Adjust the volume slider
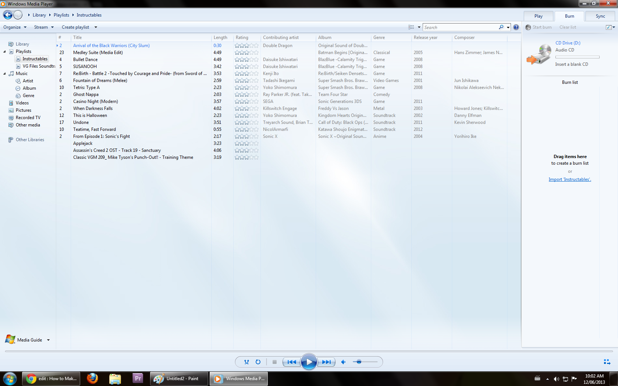 [x=365, y=362]
